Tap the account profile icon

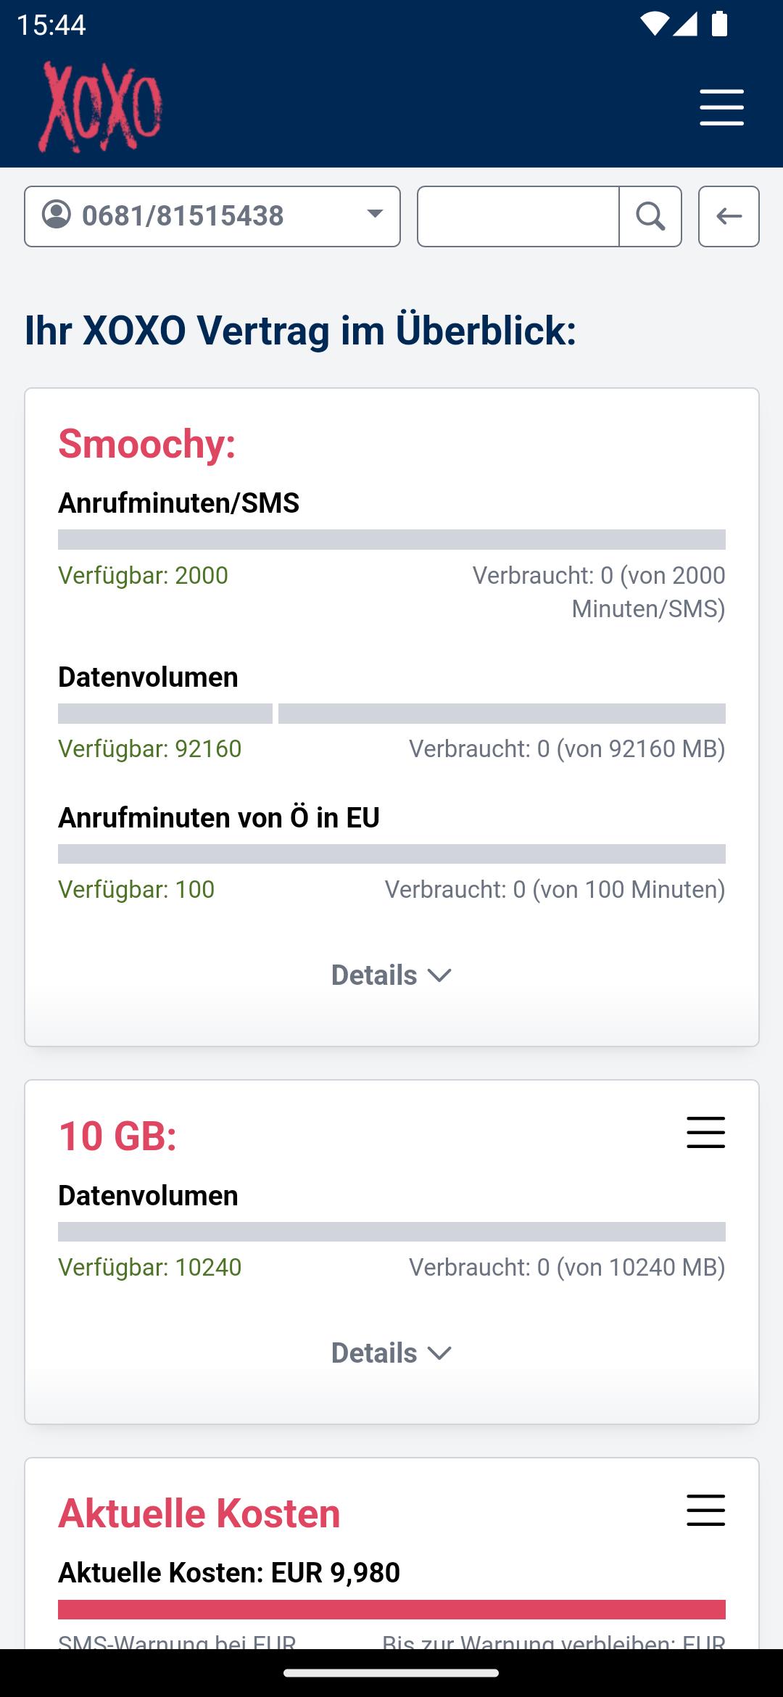(x=57, y=215)
